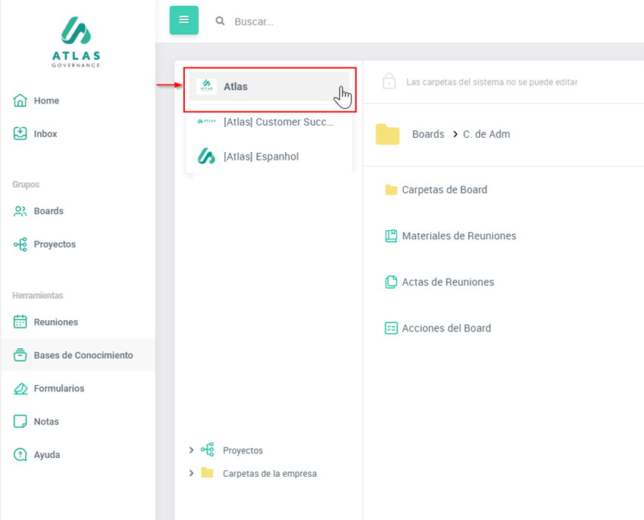Select Bases de Conocimiento tool
Screen dimensions: 644x520
pos(83,355)
